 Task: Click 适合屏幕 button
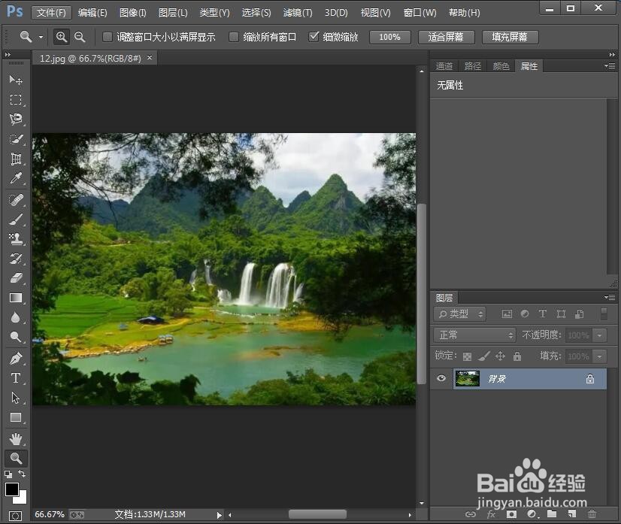[446, 38]
